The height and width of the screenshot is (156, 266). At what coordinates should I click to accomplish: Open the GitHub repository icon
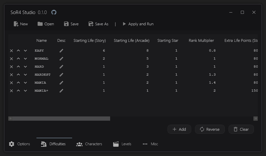tap(54, 12)
